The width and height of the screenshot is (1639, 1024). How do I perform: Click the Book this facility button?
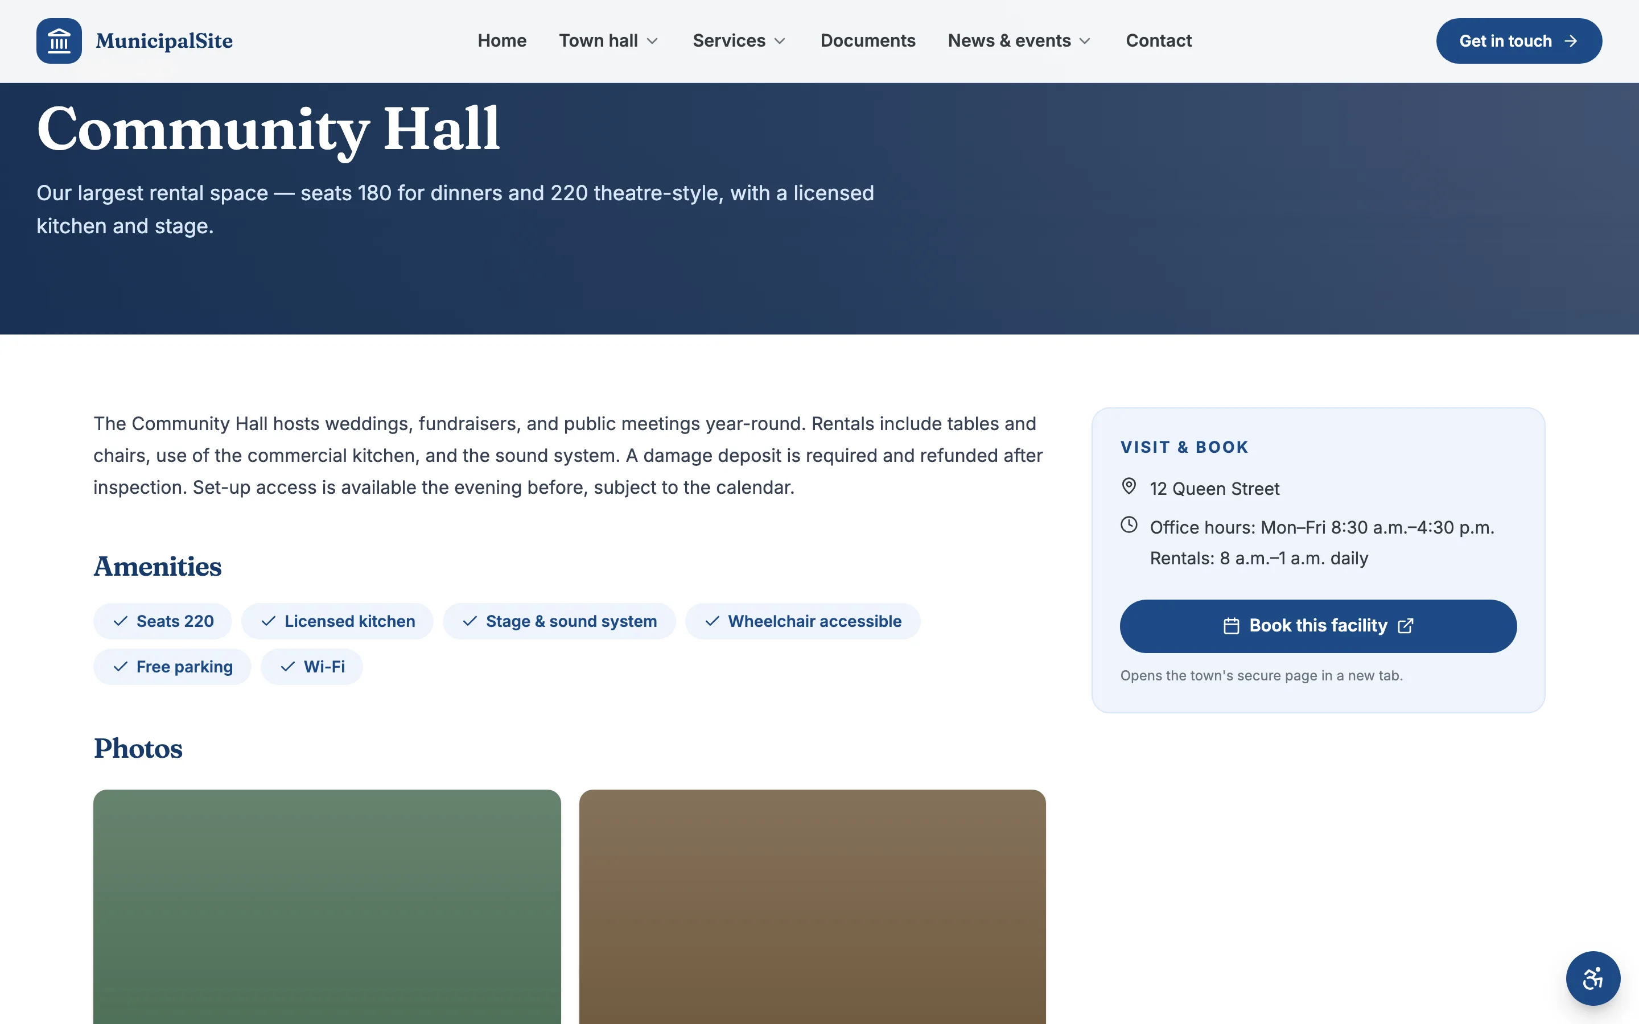1318,626
